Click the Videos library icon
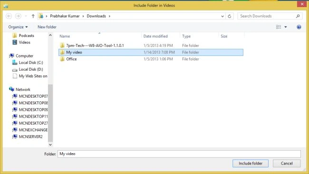The height and width of the screenshot is (174, 309). (x=15, y=42)
